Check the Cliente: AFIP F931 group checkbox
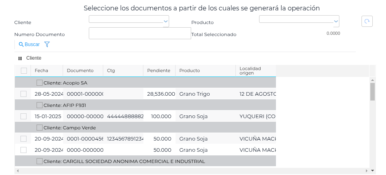Image resolution: width=386 pixels, height=175 pixels. coord(39,105)
